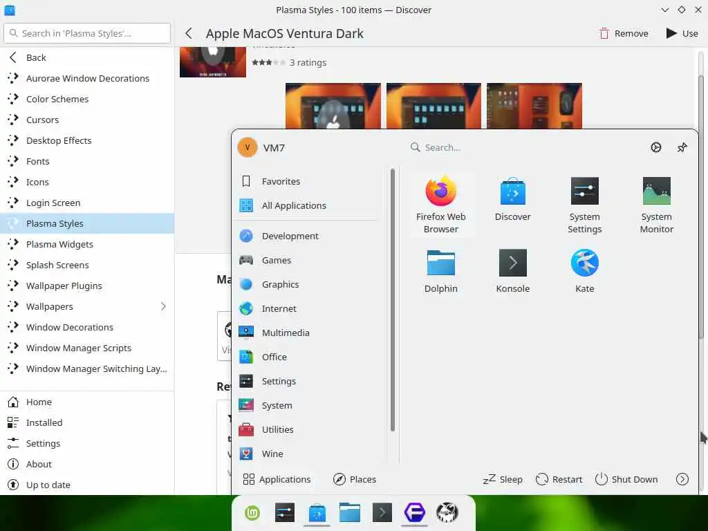The width and height of the screenshot is (708, 531).
Task: Focus the Search in Plasma Styles field
Action: click(87, 33)
